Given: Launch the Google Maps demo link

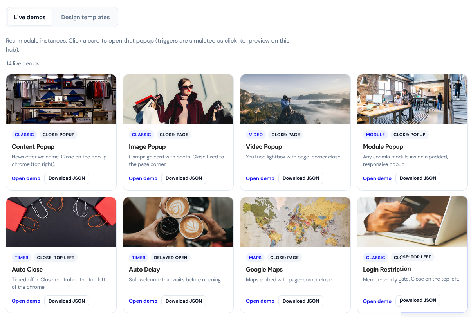Looking at the screenshot, I should pyautogui.click(x=260, y=301).
